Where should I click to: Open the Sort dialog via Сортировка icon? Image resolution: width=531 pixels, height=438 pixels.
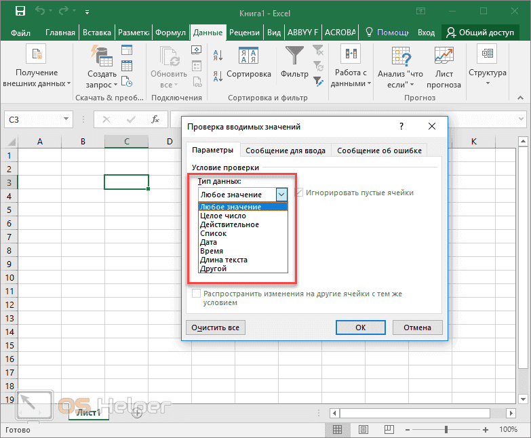[x=248, y=58]
